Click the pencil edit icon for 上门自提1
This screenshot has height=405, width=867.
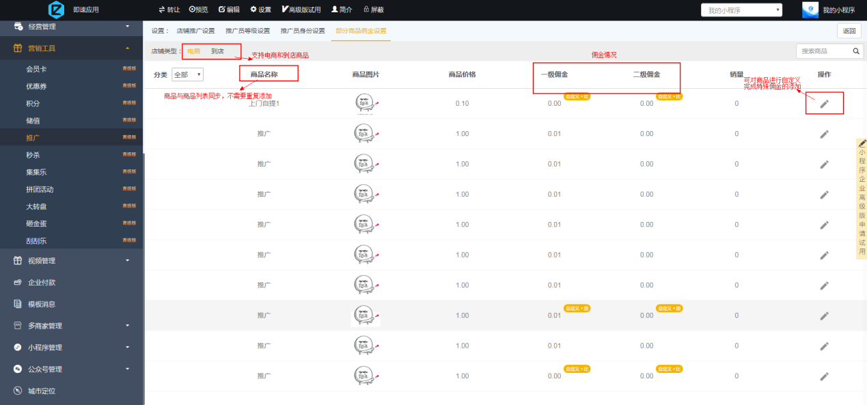click(x=824, y=104)
